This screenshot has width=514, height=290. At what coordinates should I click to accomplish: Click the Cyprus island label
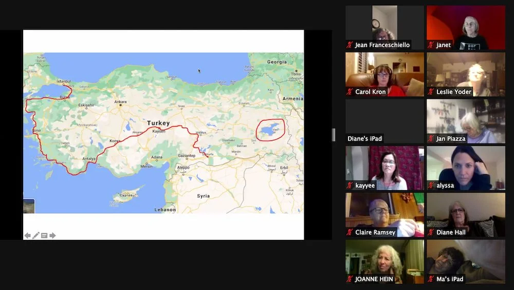[126, 195]
